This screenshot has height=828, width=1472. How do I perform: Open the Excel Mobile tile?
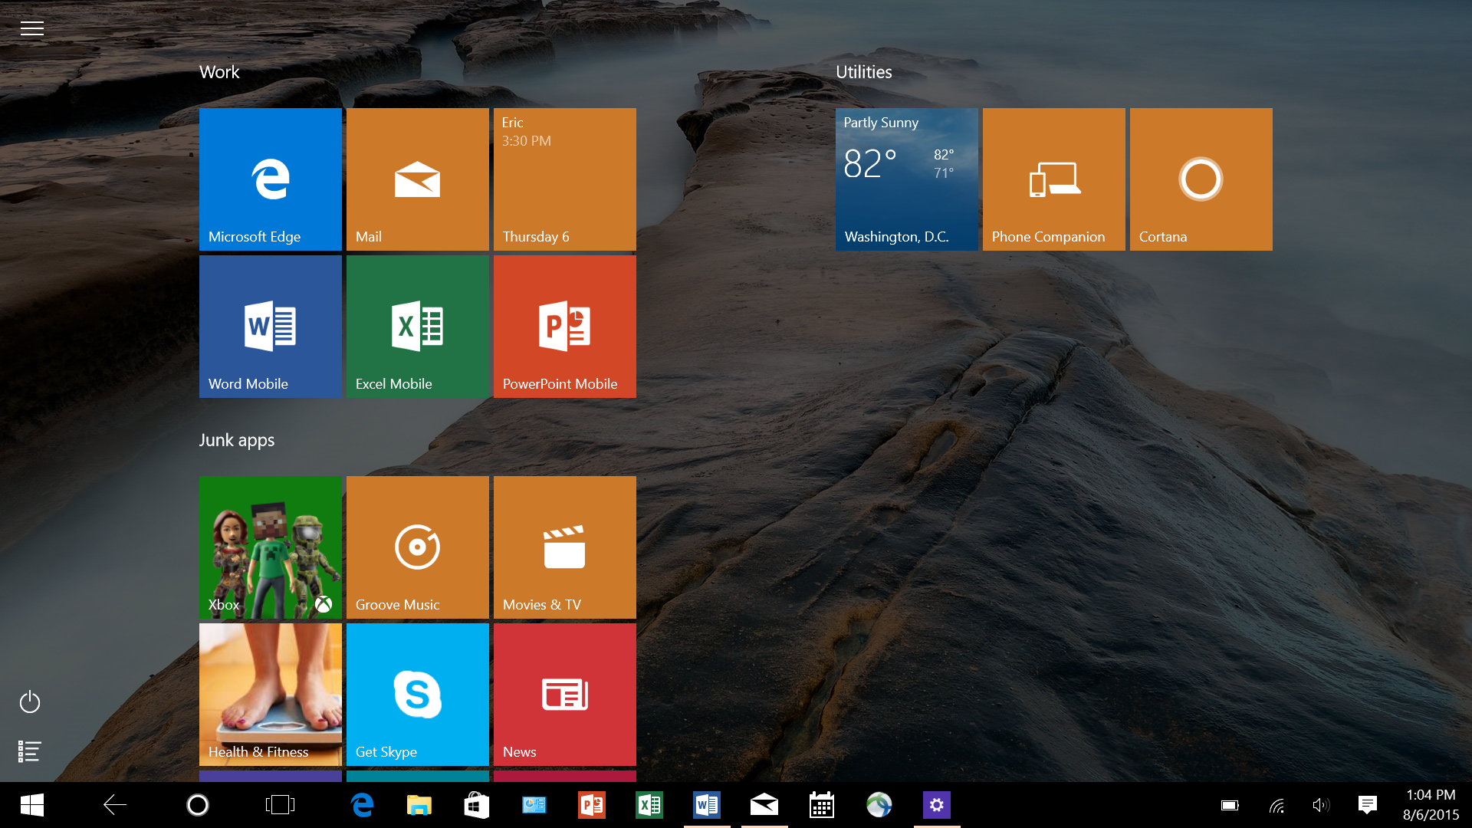click(x=418, y=327)
